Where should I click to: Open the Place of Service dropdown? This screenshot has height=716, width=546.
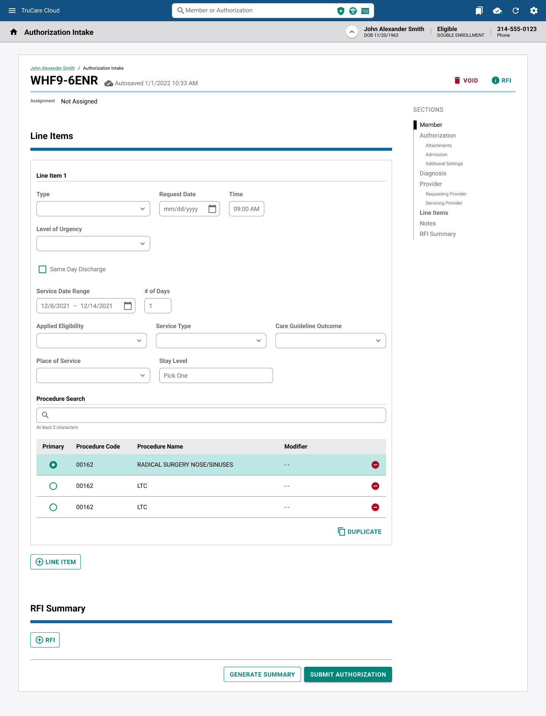[x=93, y=375]
